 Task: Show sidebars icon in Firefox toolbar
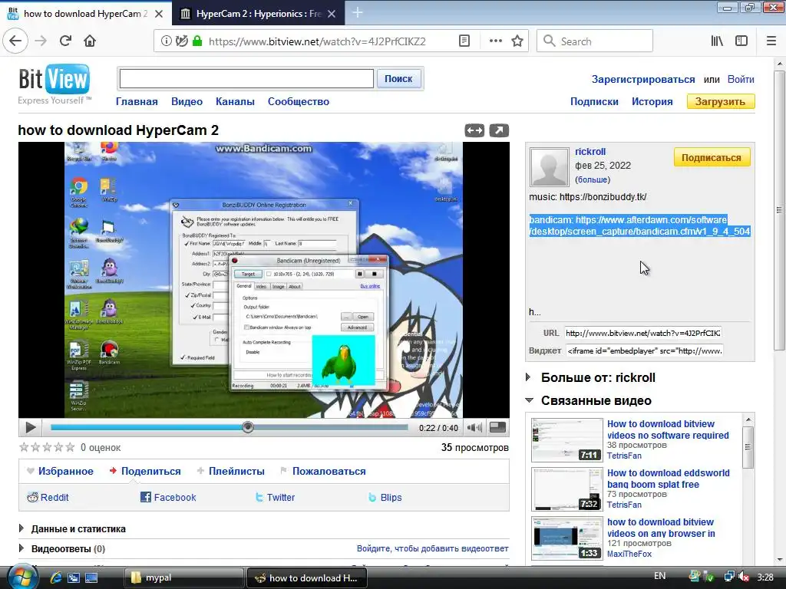coord(741,41)
